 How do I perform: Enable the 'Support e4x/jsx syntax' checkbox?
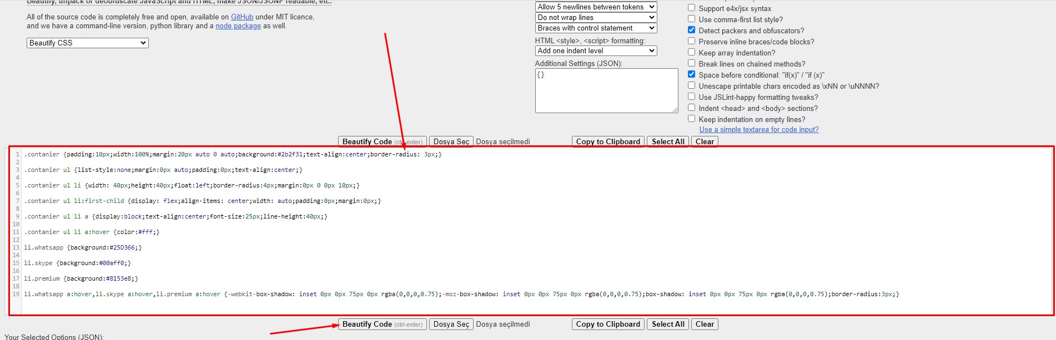691,8
